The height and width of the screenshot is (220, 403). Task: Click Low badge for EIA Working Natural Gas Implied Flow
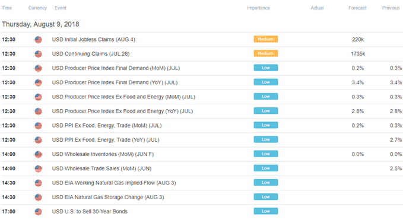click(266, 183)
